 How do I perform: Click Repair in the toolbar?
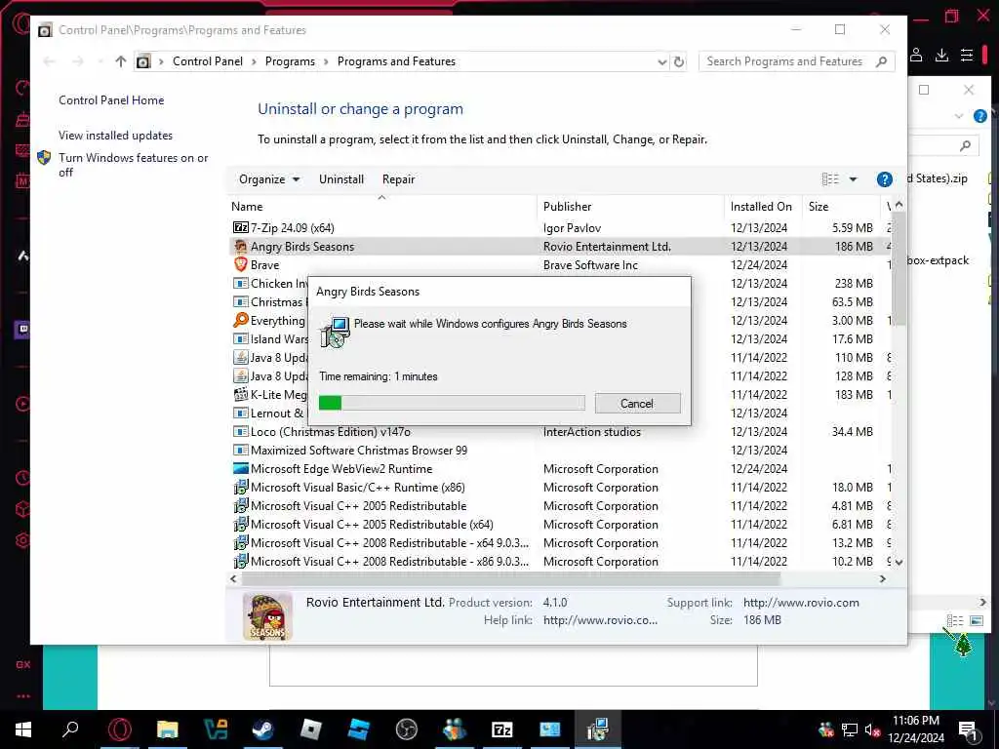tap(398, 179)
